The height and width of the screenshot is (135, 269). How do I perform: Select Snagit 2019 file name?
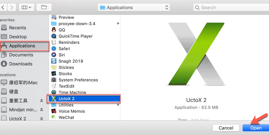pyautogui.click(x=71, y=61)
